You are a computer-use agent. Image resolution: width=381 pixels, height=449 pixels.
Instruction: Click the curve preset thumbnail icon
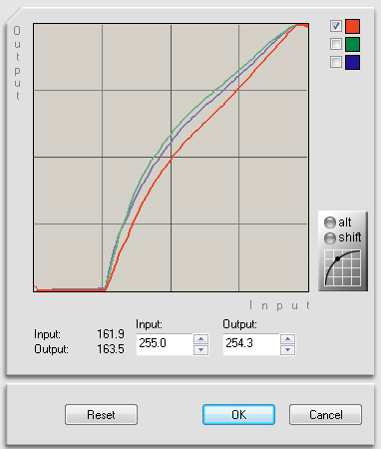(x=343, y=268)
